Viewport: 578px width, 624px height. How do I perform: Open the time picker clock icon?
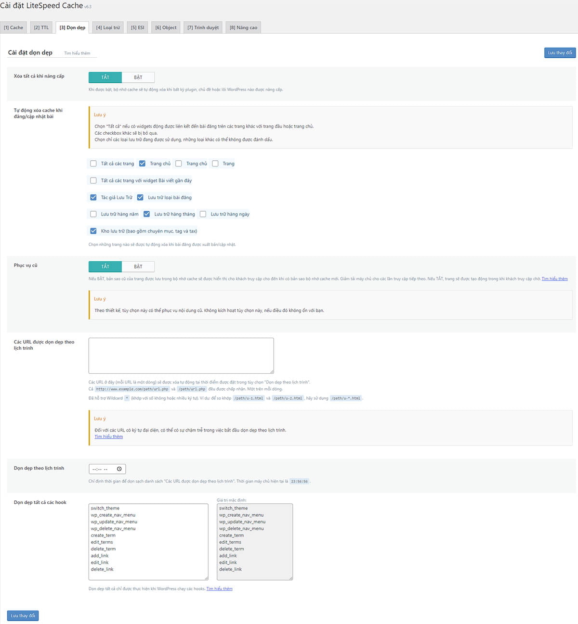119,469
